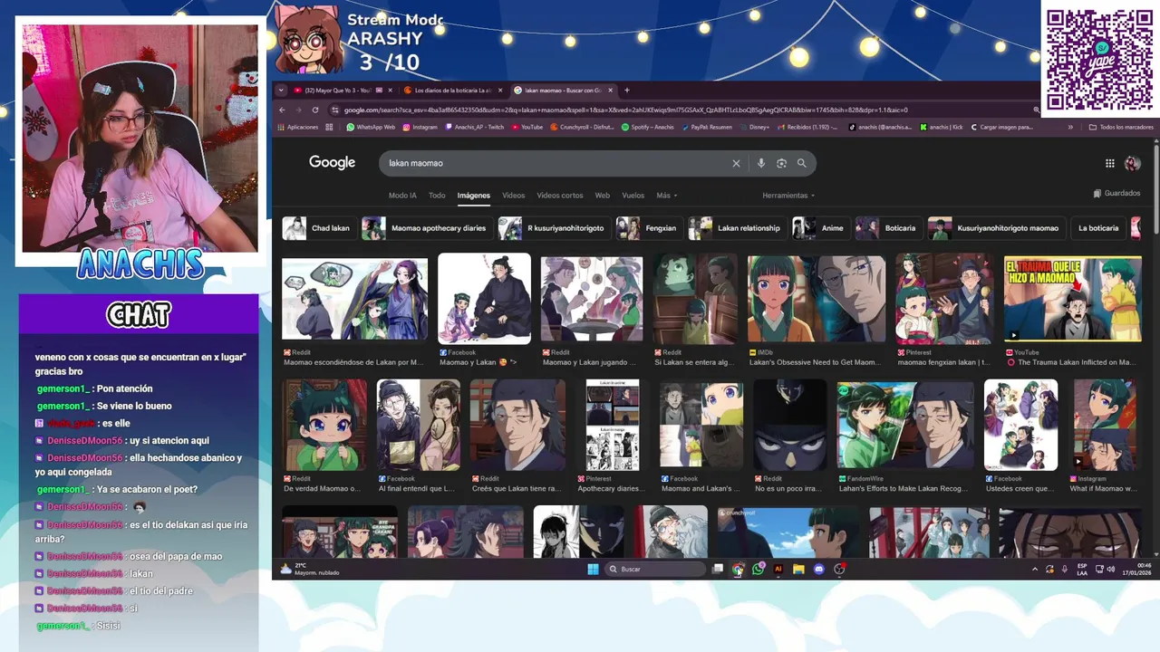Open the Spotify Anachis bookmark
Image resolution: width=1160 pixels, height=652 pixels.
[648, 127]
